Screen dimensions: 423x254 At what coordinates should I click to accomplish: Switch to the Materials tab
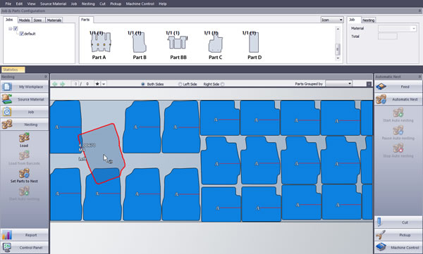tap(54, 20)
